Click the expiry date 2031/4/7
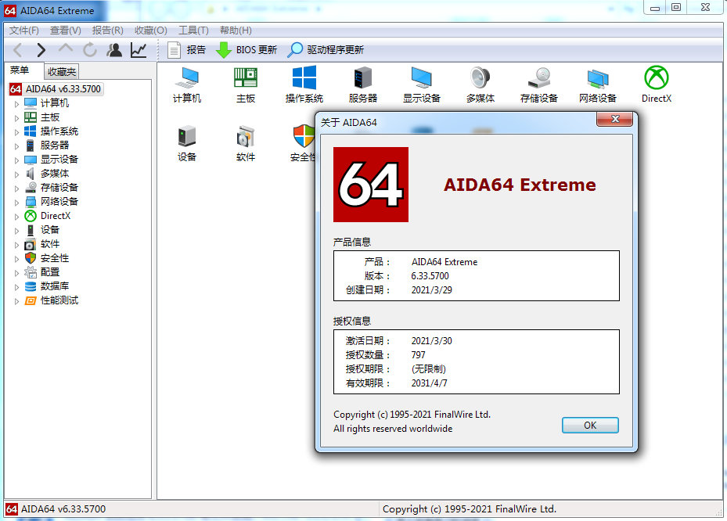This screenshot has width=727, height=521. (x=429, y=383)
